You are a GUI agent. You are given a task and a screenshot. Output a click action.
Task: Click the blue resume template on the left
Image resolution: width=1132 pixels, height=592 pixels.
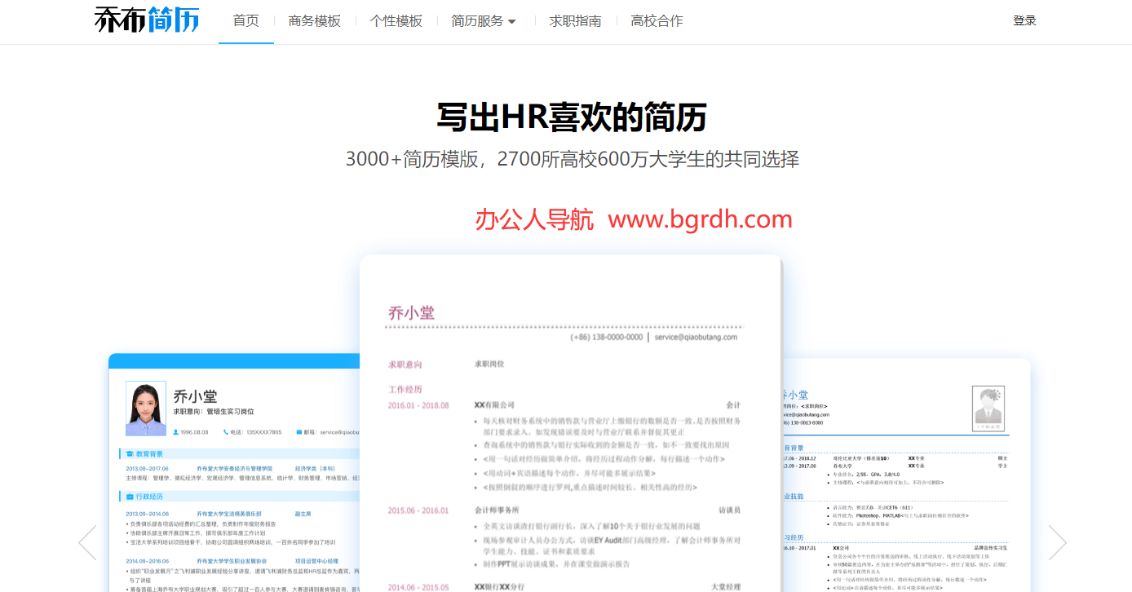pyautogui.click(x=237, y=473)
